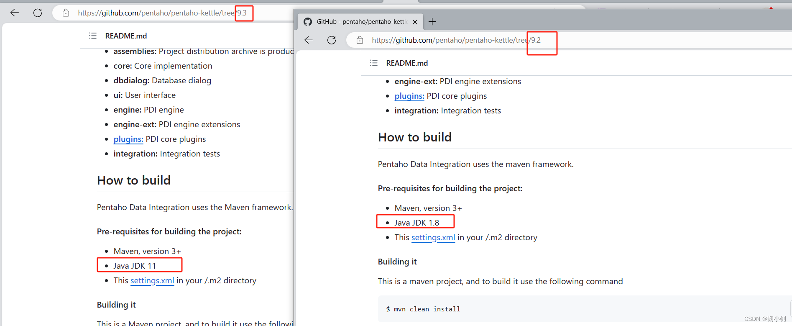Click README.md file name in the 9.2 window
Viewport: 792px width, 326px height.
click(407, 63)
